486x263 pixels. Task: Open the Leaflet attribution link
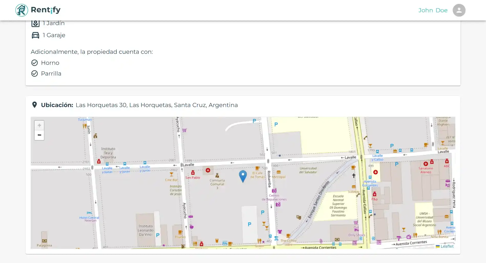447,246
